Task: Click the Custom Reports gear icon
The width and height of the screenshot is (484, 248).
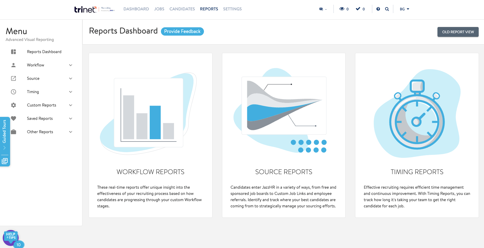Action: pyautogui.click(x=14, y=105)
